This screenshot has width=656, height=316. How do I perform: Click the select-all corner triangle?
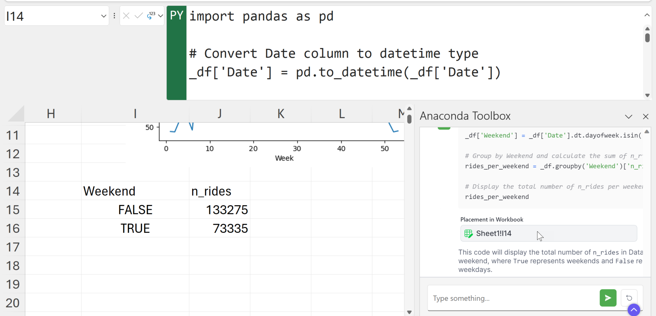(x=17, y=114)
